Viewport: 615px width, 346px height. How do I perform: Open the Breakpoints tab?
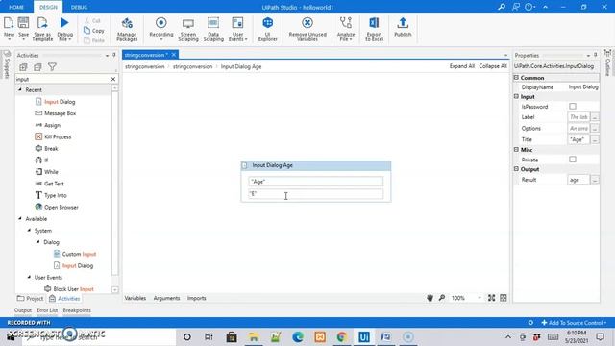coord(77,310)
